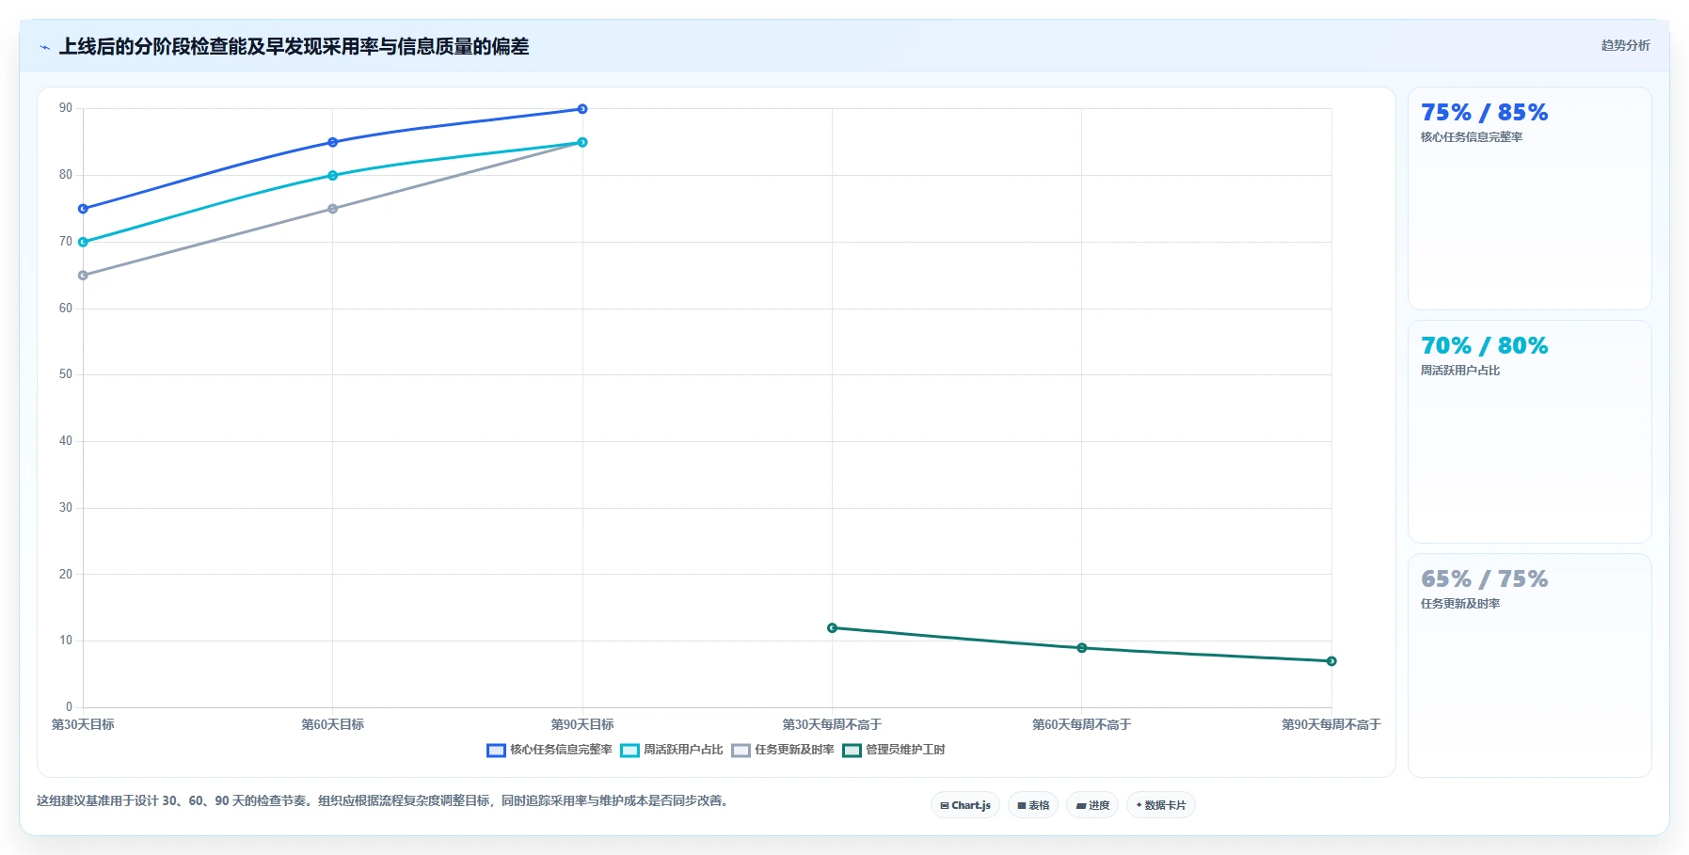Click the footnote starting 这组建议基准用于设计
Viewport: 1689px width, 855px height.
pos(384,801)
